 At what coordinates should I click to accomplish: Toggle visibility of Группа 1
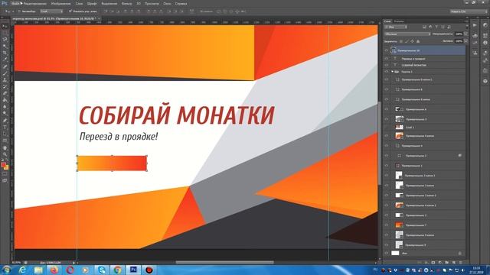pos(386,71)
